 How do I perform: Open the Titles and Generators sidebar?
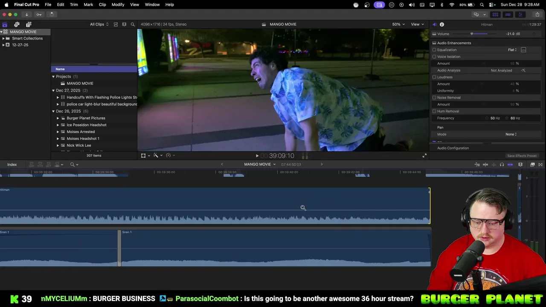[29, 24]
